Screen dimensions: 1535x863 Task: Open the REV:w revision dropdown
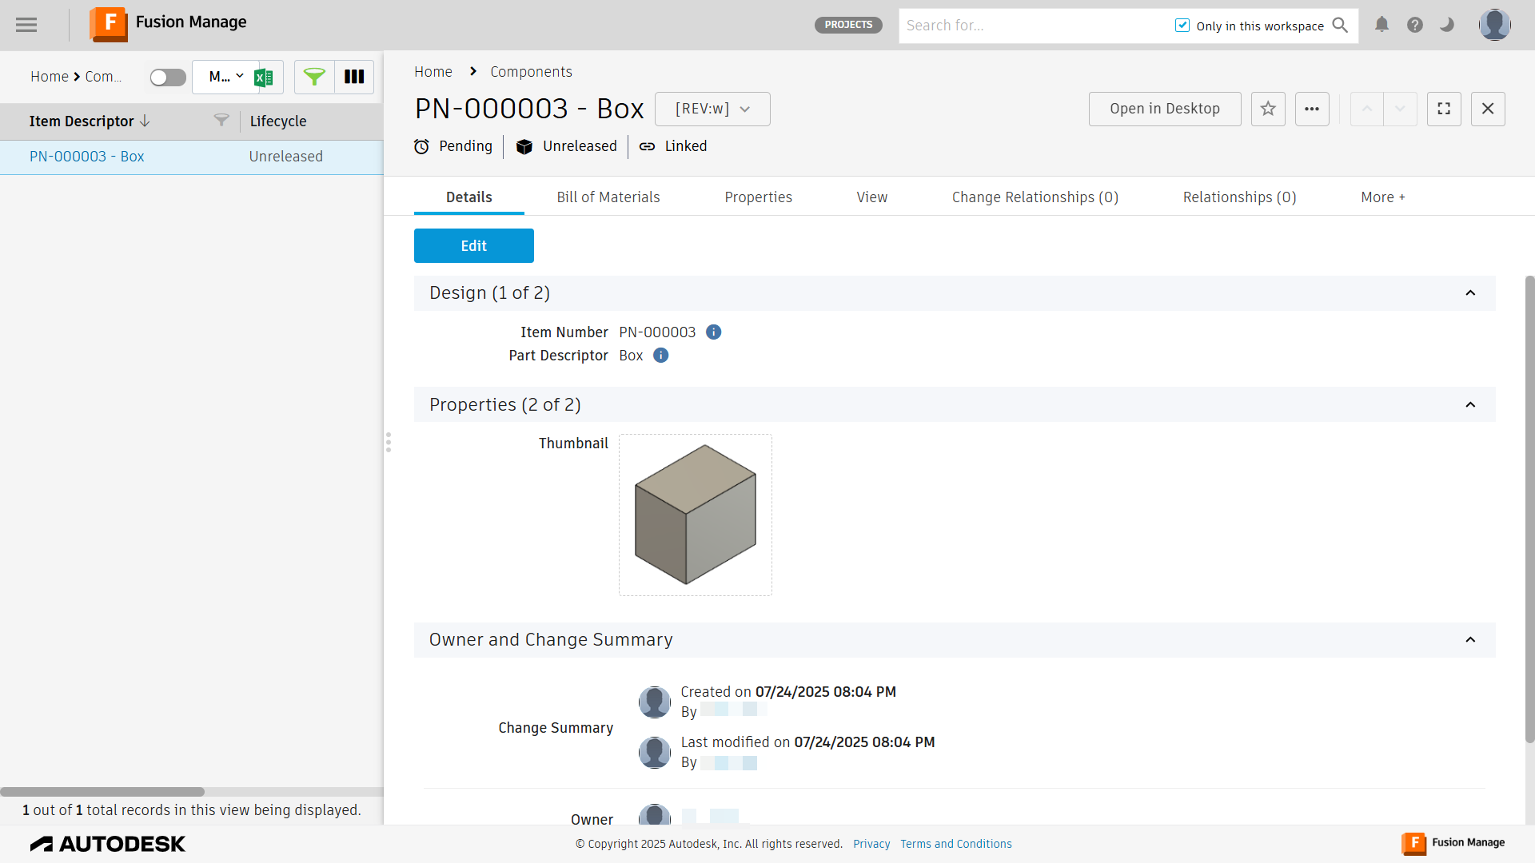click(x=712, y=109)
